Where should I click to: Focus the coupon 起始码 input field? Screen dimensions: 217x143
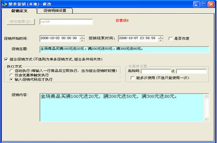[156, 71]
